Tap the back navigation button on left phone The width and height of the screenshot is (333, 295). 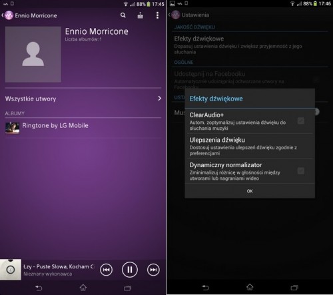[39, 288]
